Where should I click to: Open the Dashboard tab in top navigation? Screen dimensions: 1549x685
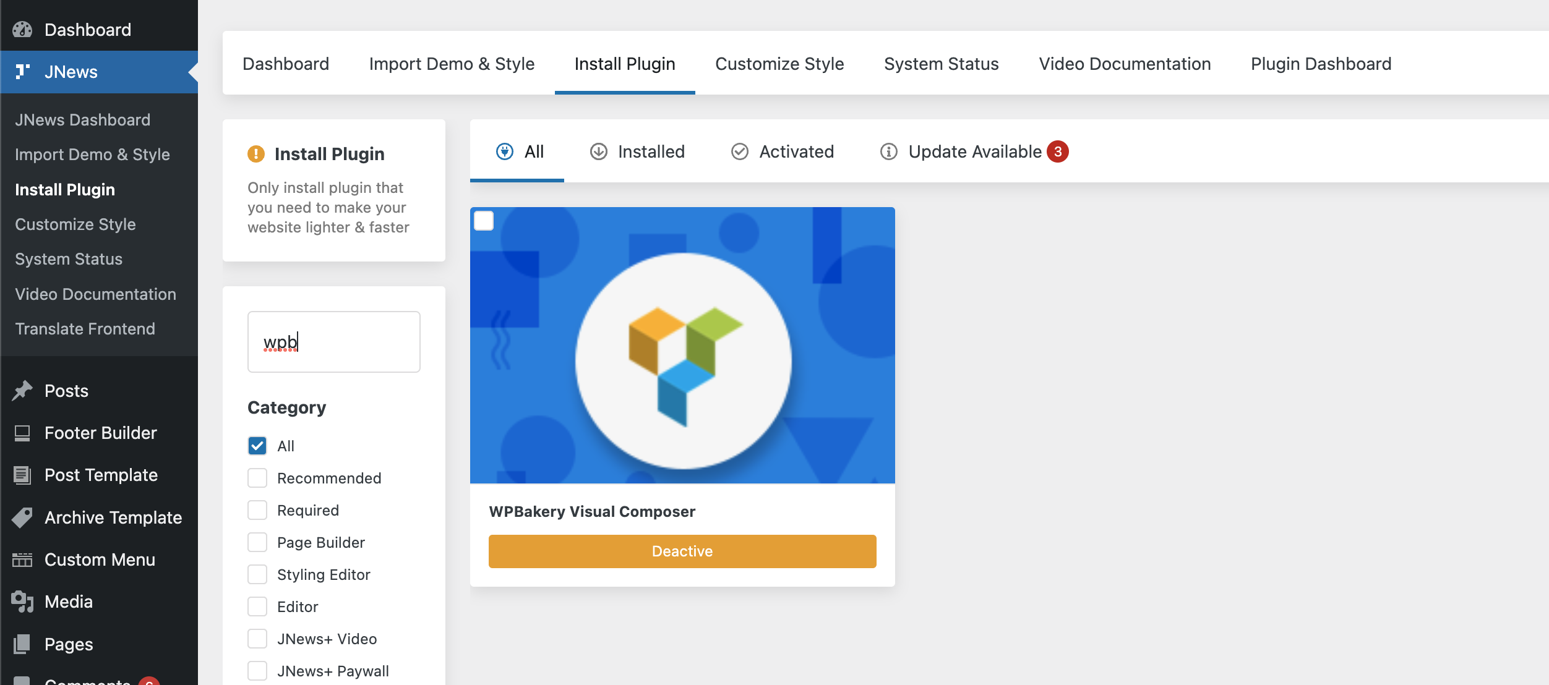pos(286,64)
